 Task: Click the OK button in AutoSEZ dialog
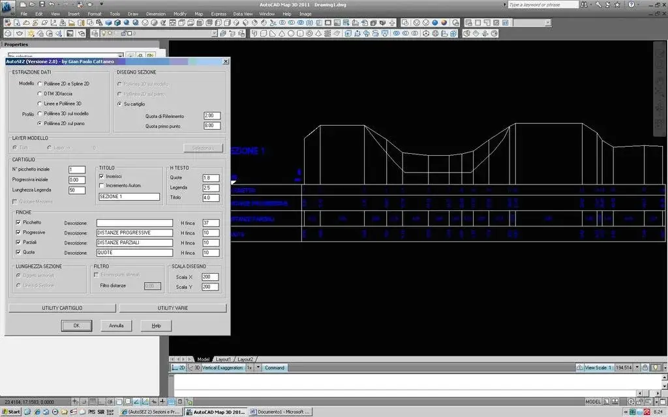click(77, 326)
